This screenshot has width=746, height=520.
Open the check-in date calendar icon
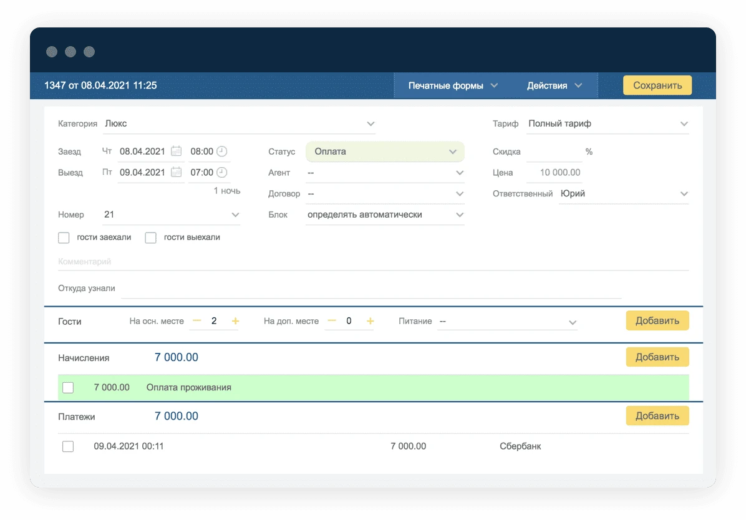pyautogui.click(x=177, y=152)
